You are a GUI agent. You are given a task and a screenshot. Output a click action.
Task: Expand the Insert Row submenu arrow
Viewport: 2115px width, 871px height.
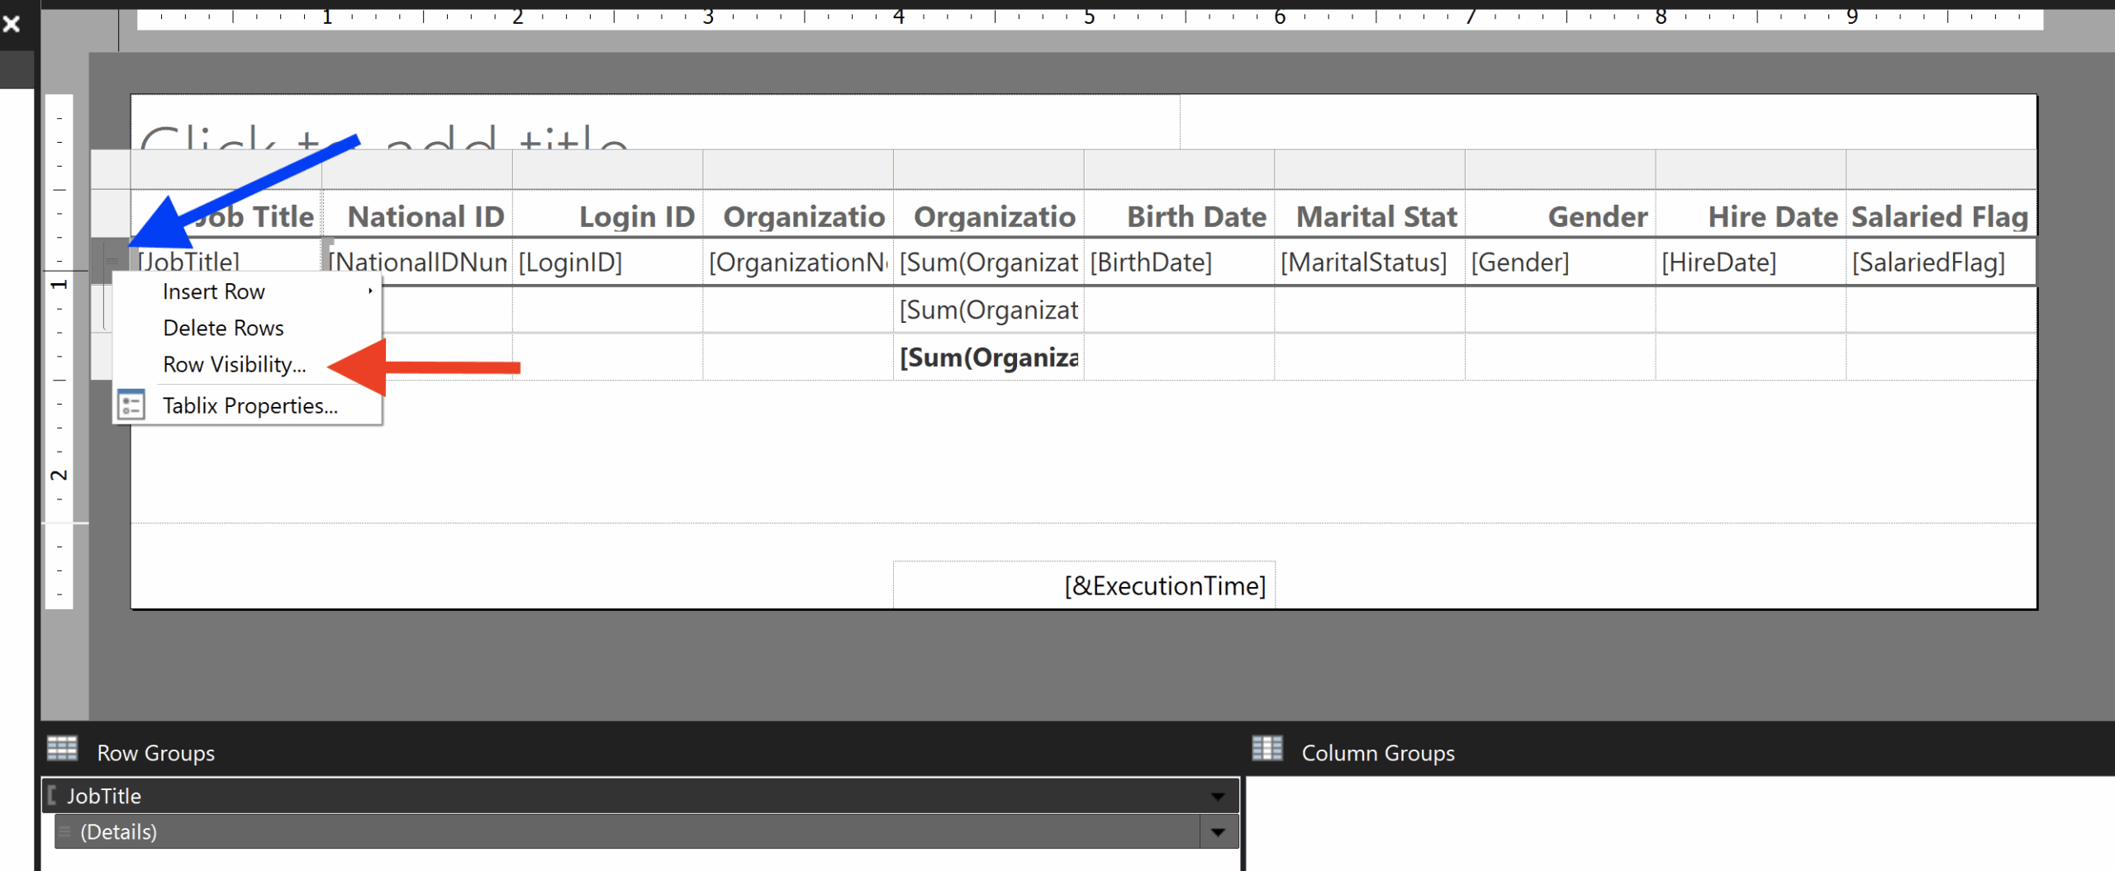(x=371, y=291)
